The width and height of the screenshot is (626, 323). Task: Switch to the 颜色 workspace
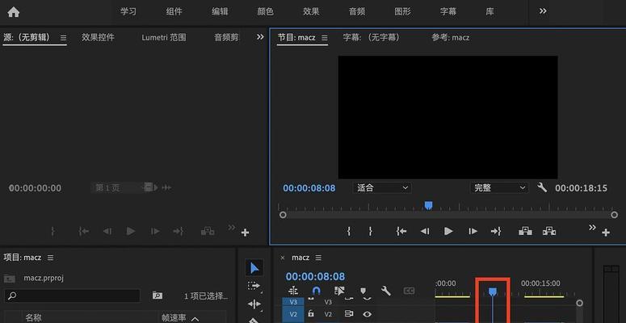[x=266, y=11]
